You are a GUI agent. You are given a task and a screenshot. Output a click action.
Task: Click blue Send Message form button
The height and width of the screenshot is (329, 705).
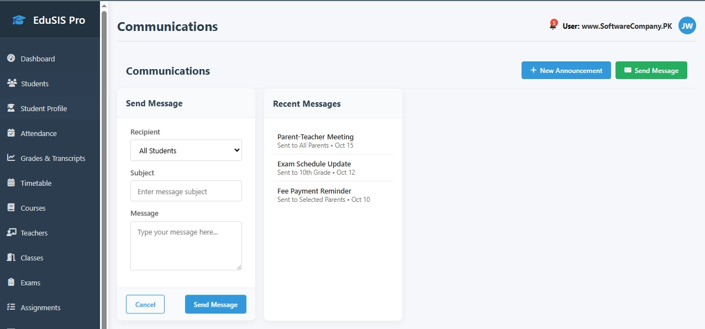[x=215, y=304]
